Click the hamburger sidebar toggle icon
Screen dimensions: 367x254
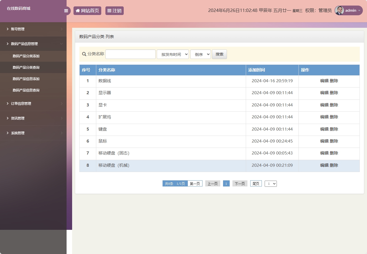[66, 11]
